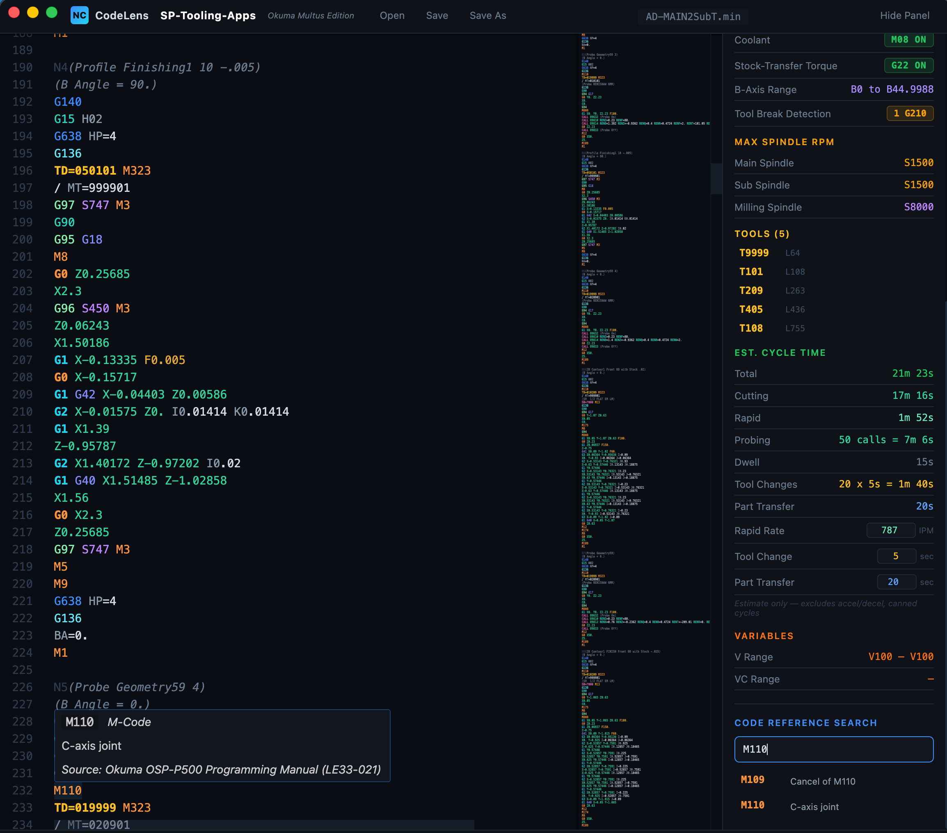Focus the Rapid Rate 787 IPM field
Screen dimensions: 947x833
(890, 530)
